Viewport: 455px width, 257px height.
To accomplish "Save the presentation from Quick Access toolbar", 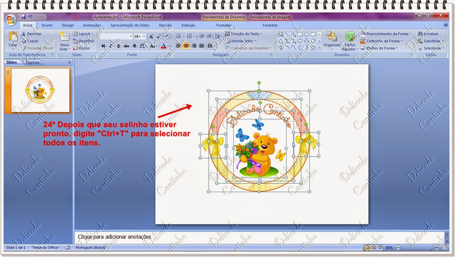I will click(x=23, y=17).
